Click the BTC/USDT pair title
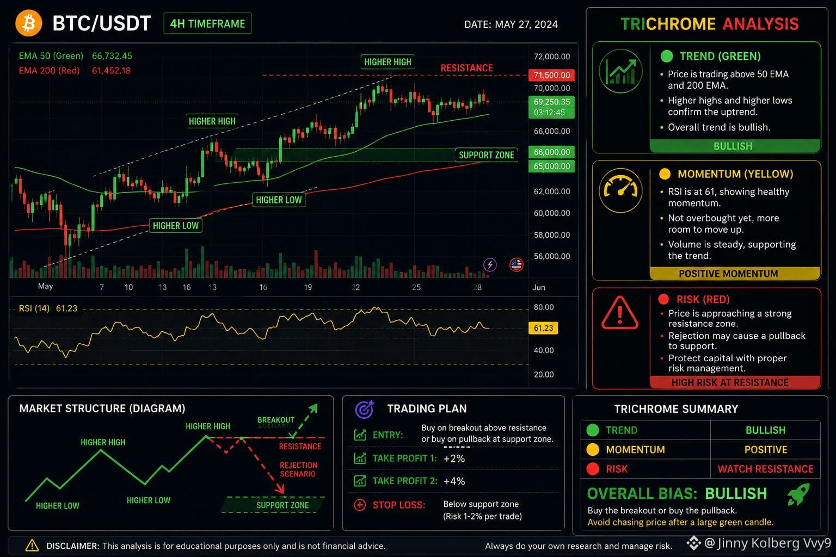This screenshot has width=836, height=557. [x=101, y=23]
